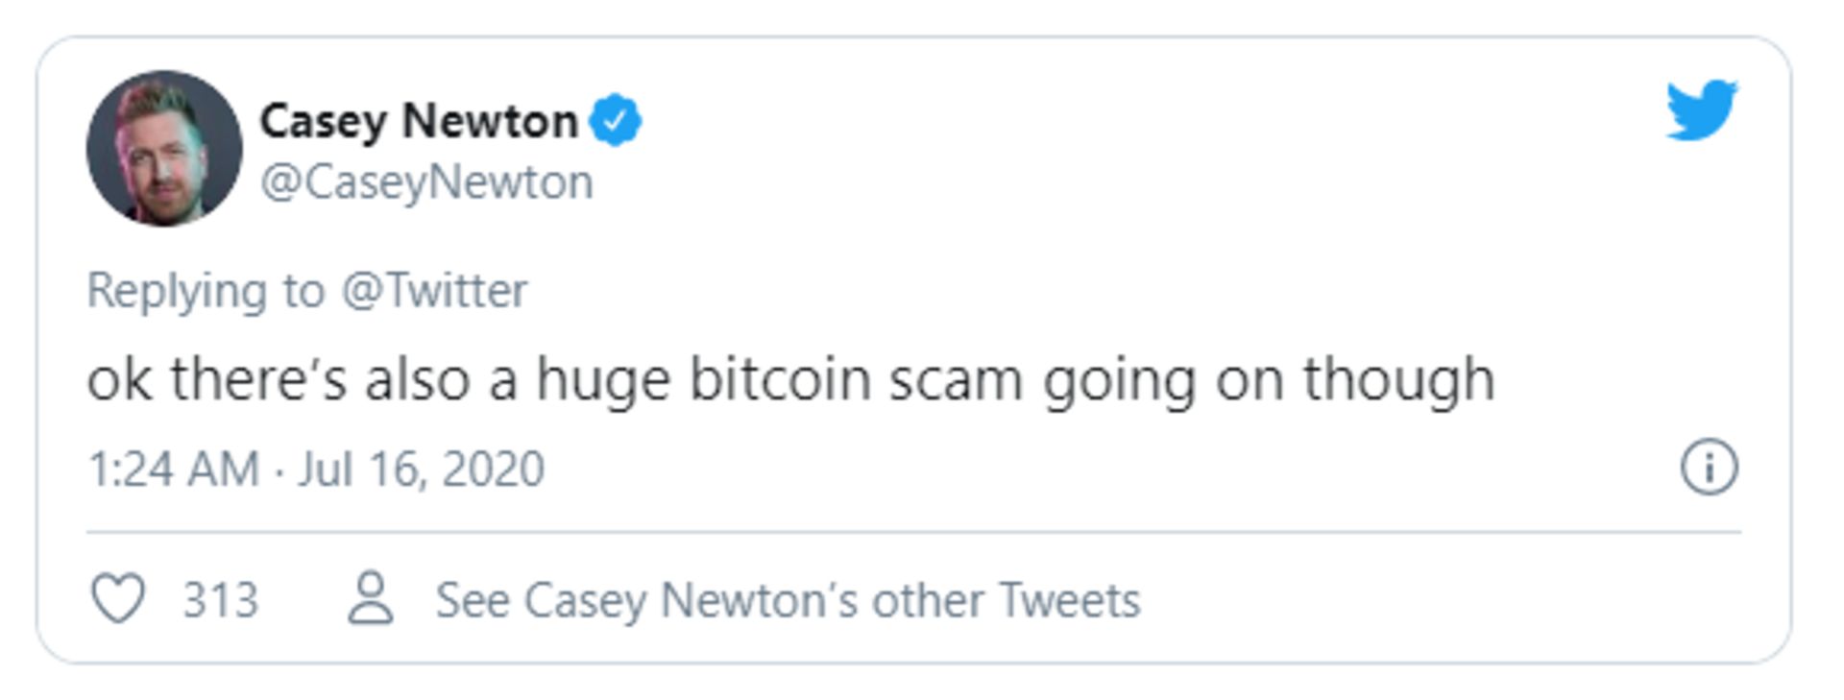Viewport: 1844px width, 700px height.
Task: Open the tweet info circle icon
Action: coord(1709,468)
